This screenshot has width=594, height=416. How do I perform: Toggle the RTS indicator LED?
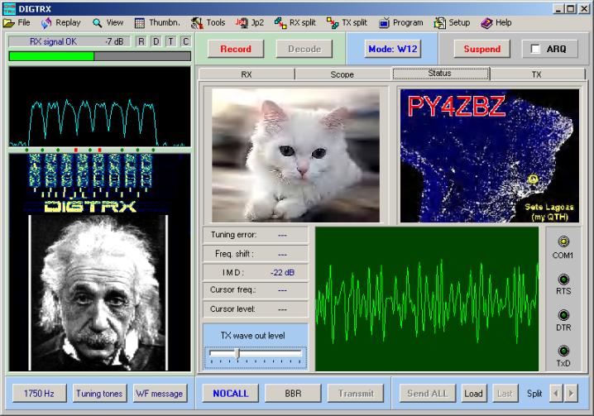point(563,279)
